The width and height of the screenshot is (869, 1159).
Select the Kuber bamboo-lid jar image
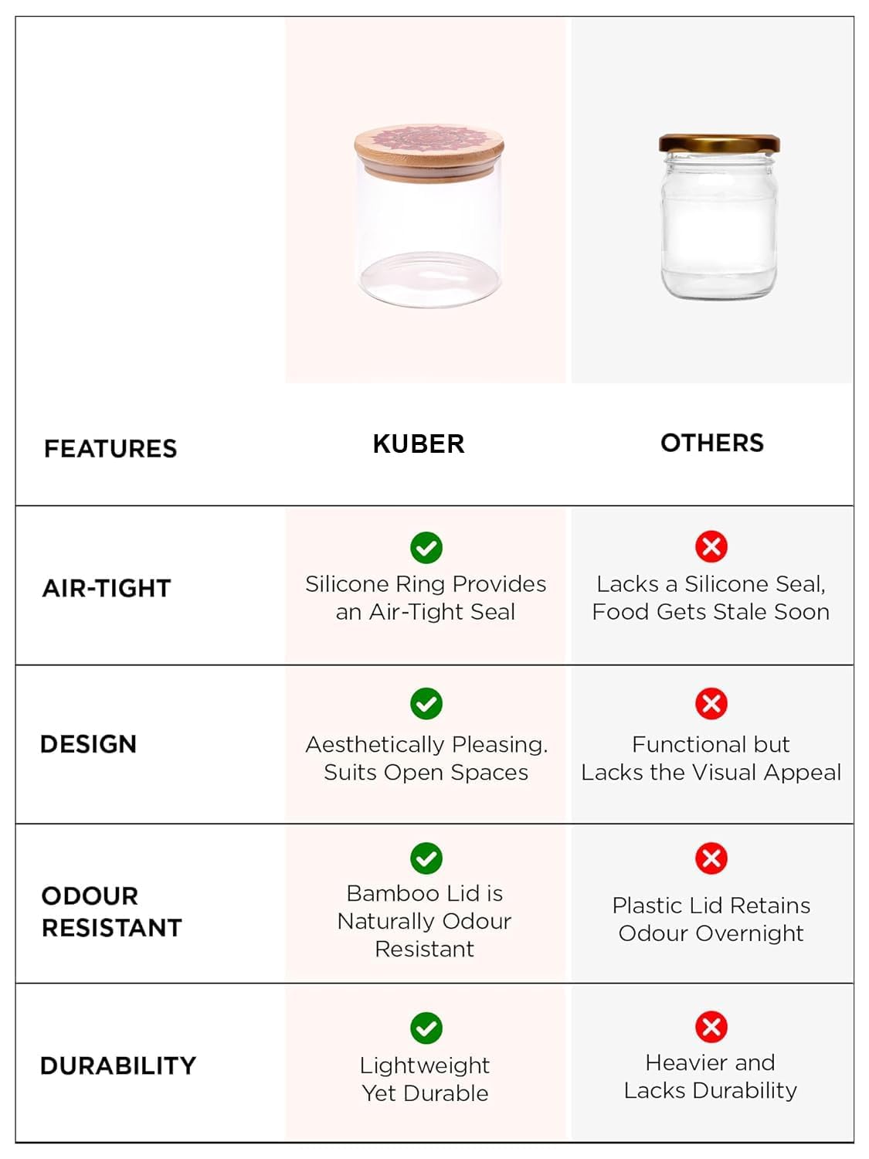pyautogui.click(x=429, y=216)
